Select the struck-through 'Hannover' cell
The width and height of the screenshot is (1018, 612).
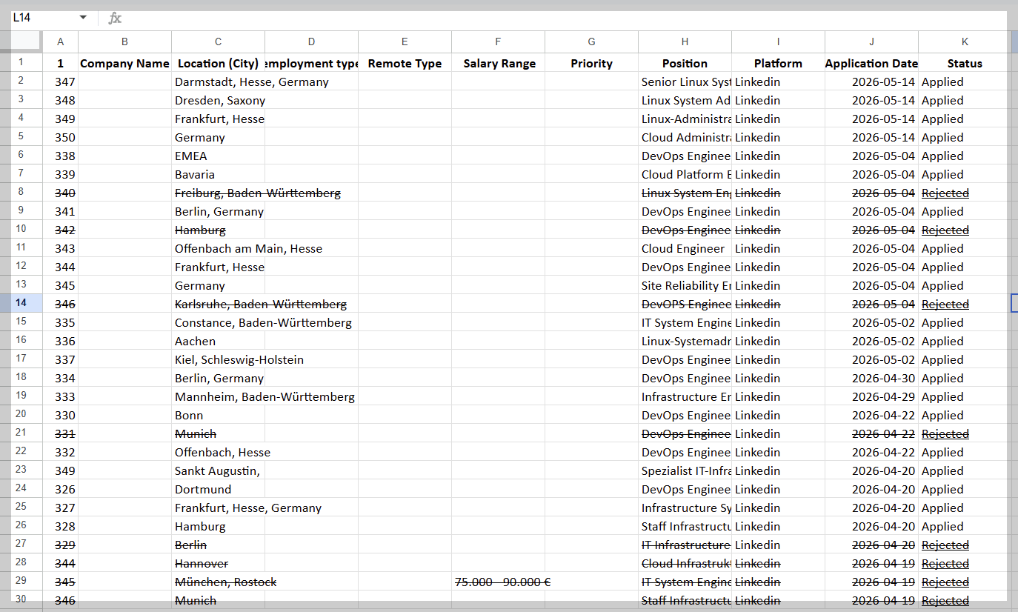218,563
